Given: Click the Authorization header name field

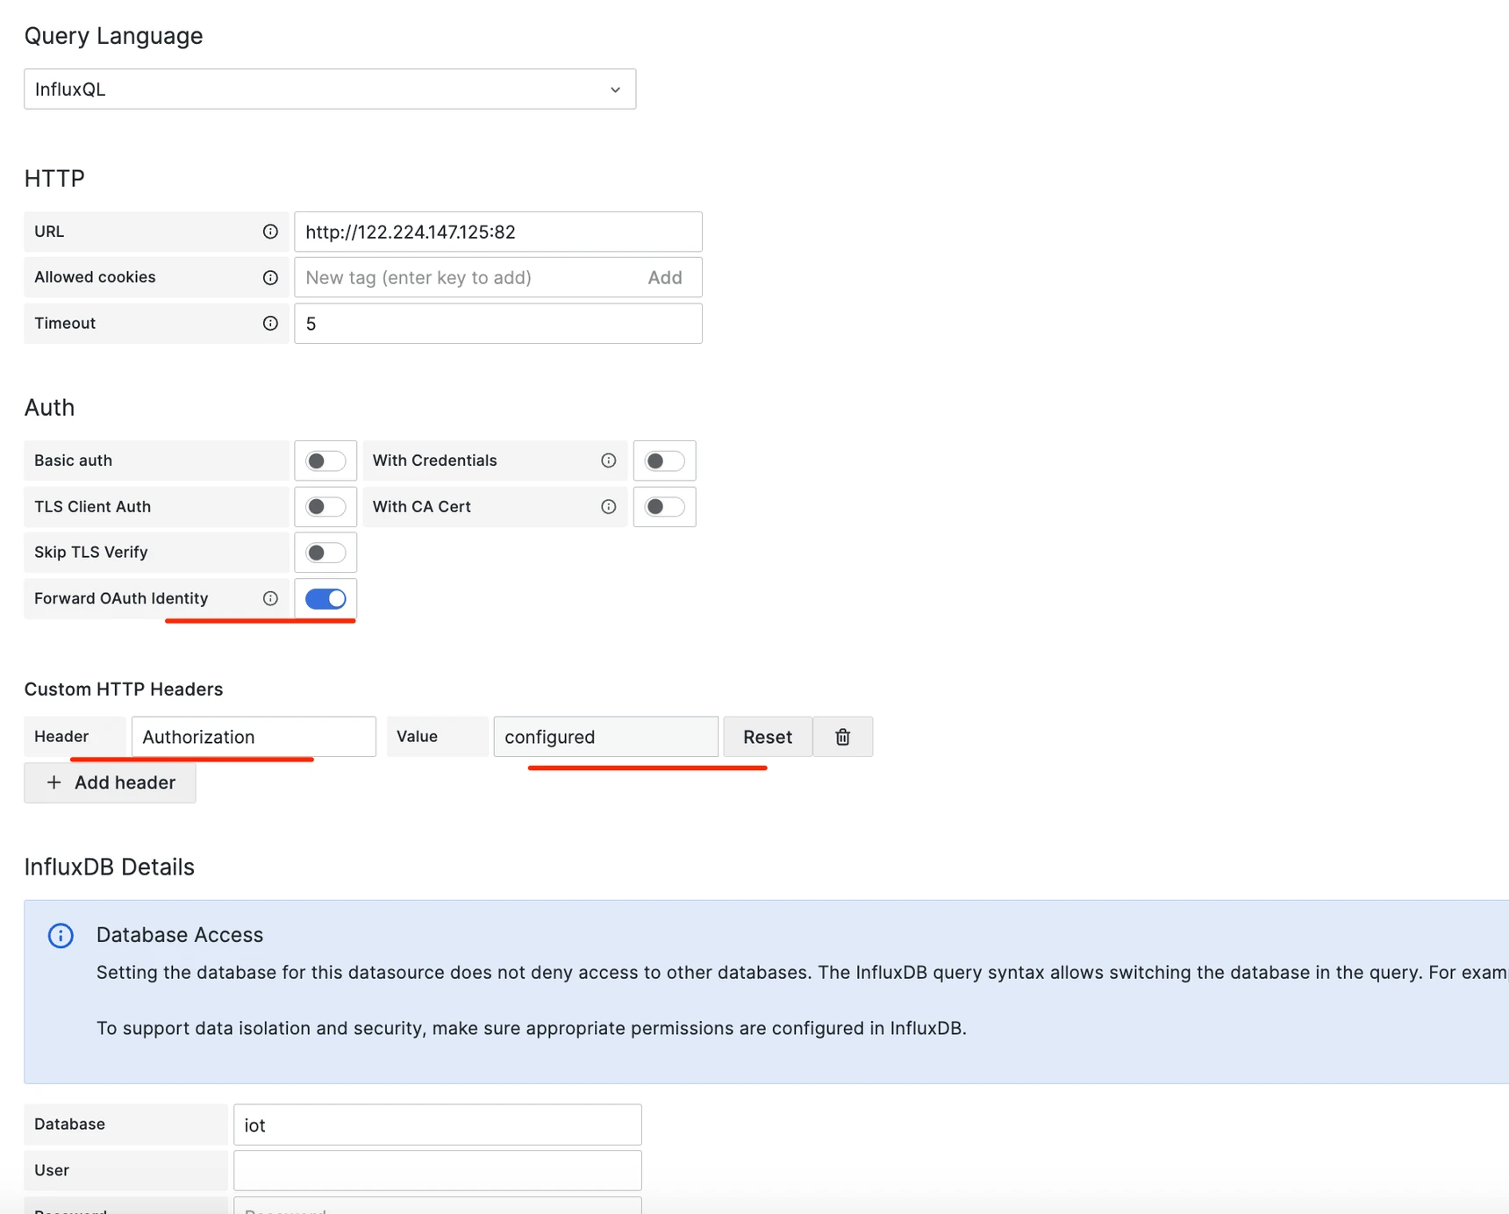Looking at the screenshot, I should pyautogui.click(x=254, y=737).
